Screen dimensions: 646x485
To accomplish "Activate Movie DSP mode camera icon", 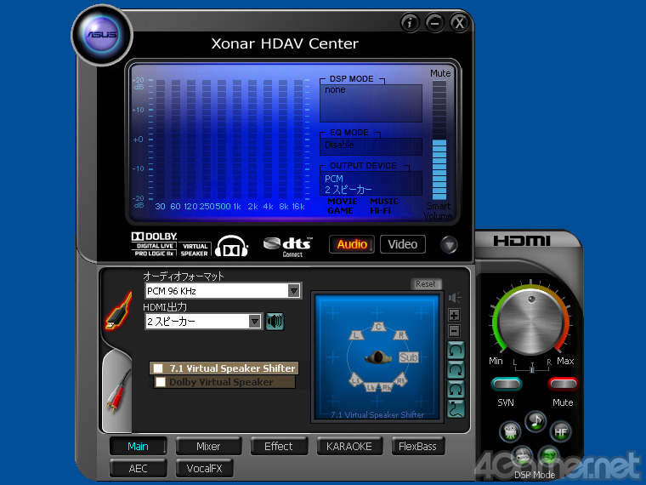I will click(510, 431).
